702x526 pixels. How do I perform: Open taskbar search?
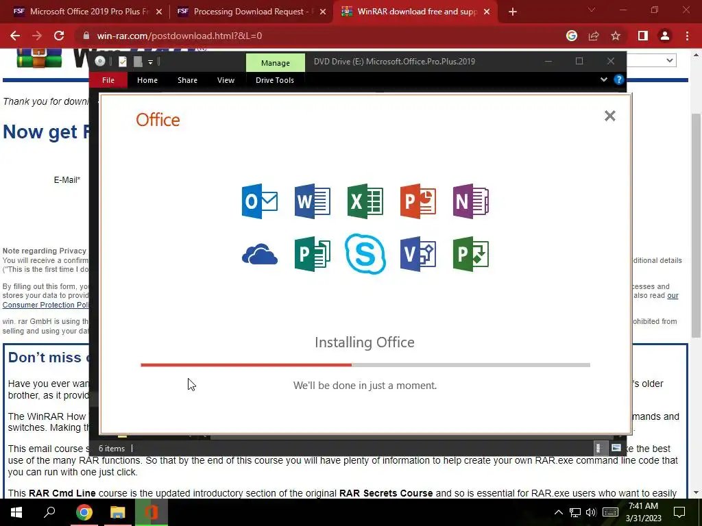coord(49,512)
